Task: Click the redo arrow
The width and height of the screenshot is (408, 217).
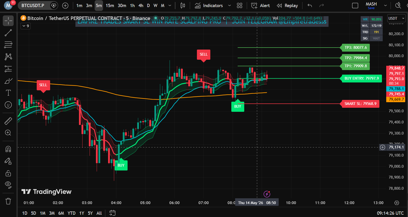Action: pos(322,6)
